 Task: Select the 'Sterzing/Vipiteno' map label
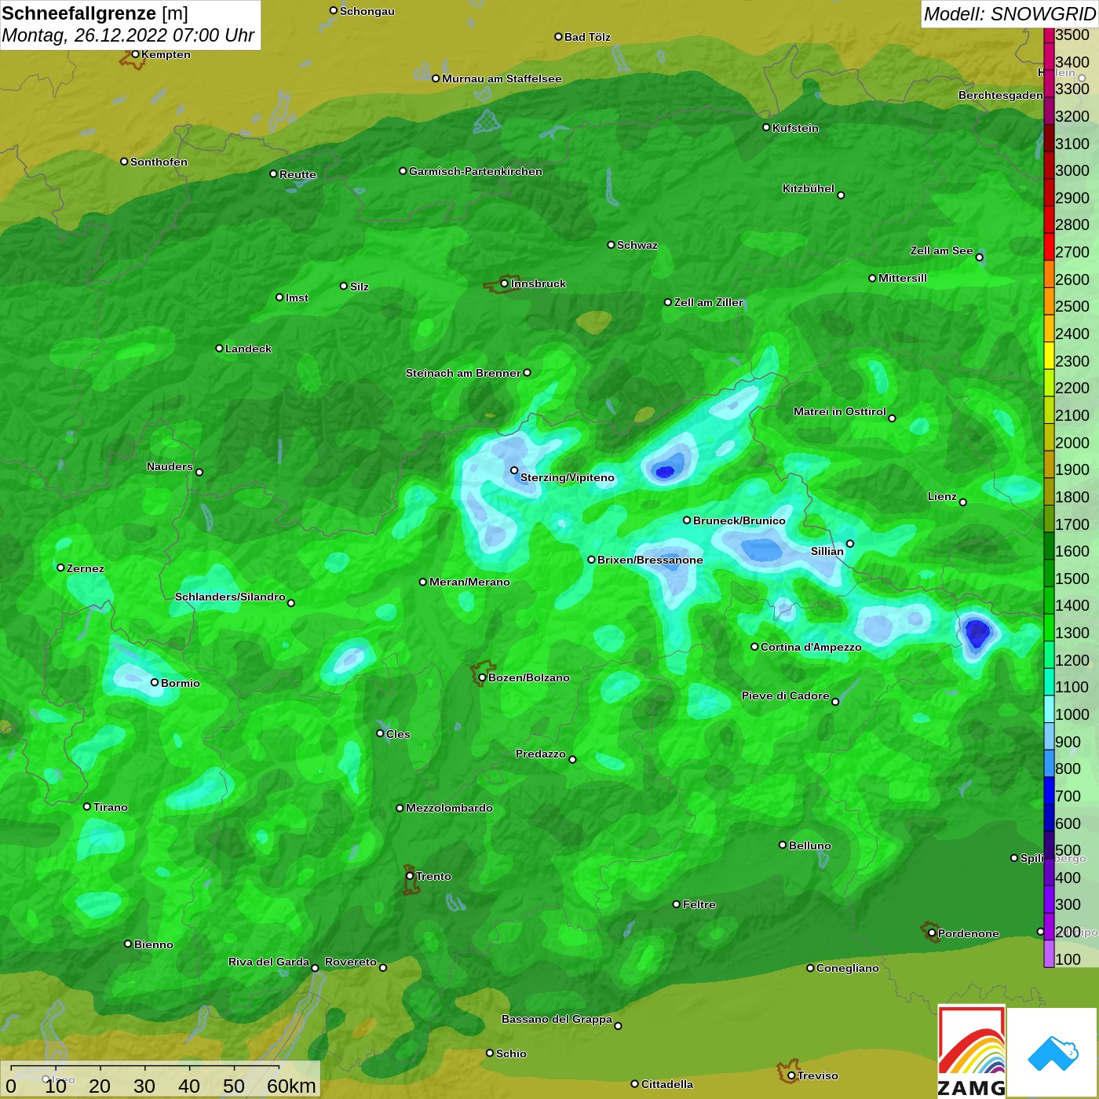click(568, 477)
